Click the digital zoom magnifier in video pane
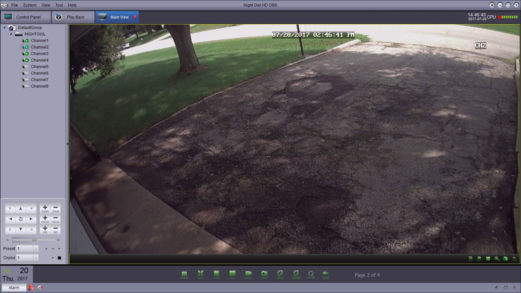The width and height of the screenshot is (521, 293). [x=497, y=258]
